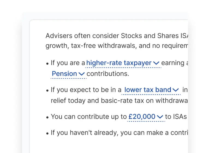209x153 pixels.
Task: Click the bullet point before 'You can contribute'
Action: (47, 118)
